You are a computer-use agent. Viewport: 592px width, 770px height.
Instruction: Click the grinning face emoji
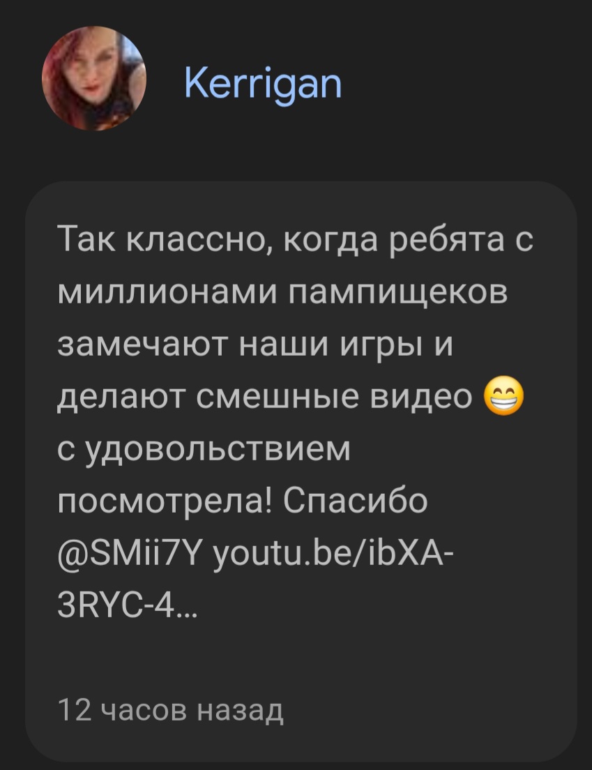coord(503,398)
